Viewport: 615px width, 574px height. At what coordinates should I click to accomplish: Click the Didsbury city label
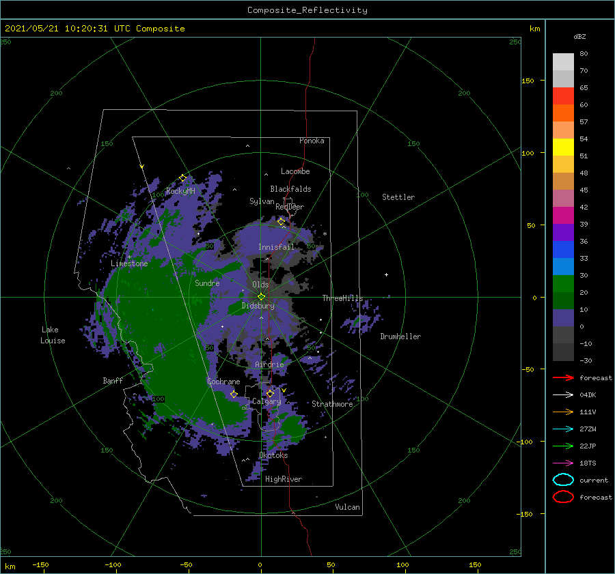pyautogui.click(x=258, y=306)
